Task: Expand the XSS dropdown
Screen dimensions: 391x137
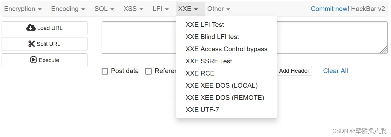Action: point(133,9)
